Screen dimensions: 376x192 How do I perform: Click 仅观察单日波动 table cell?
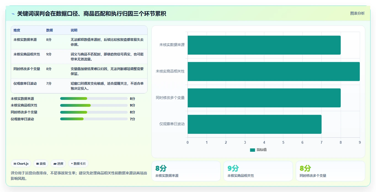(25, 84)
